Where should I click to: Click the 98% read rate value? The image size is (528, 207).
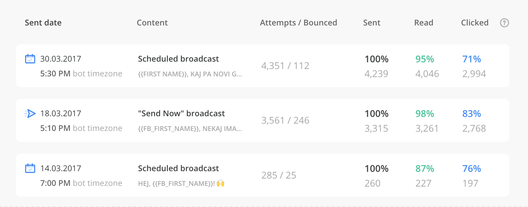point(424,114)
